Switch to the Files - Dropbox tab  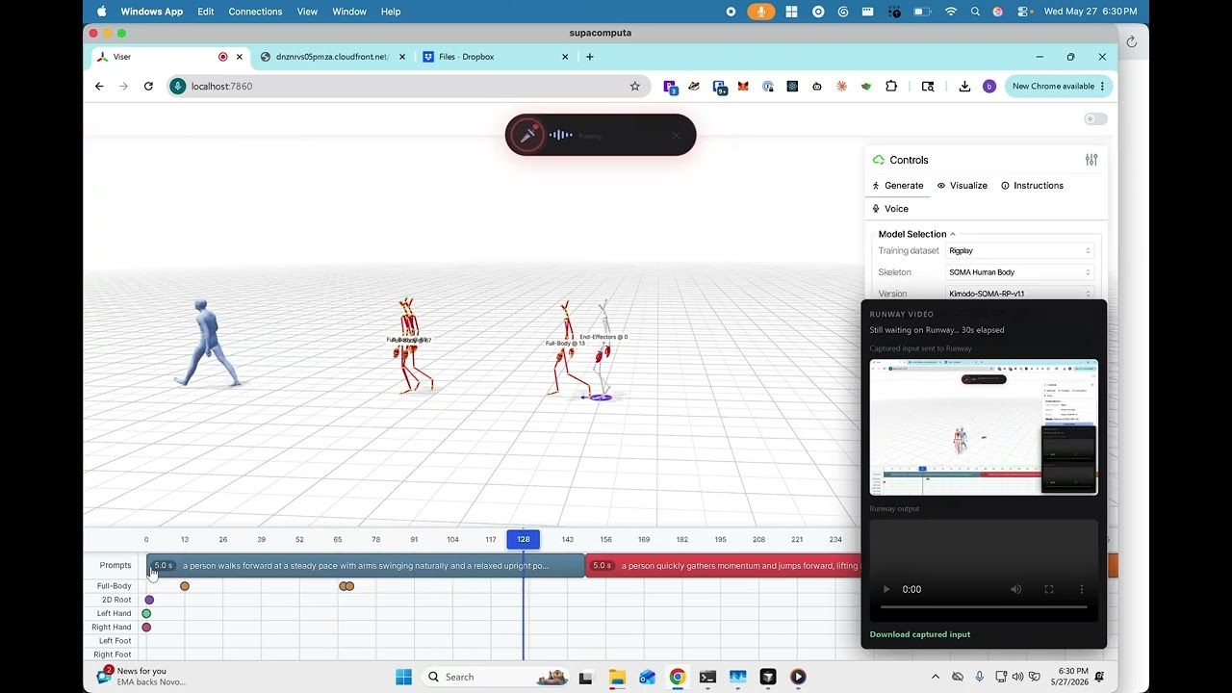tap(496, 57)
